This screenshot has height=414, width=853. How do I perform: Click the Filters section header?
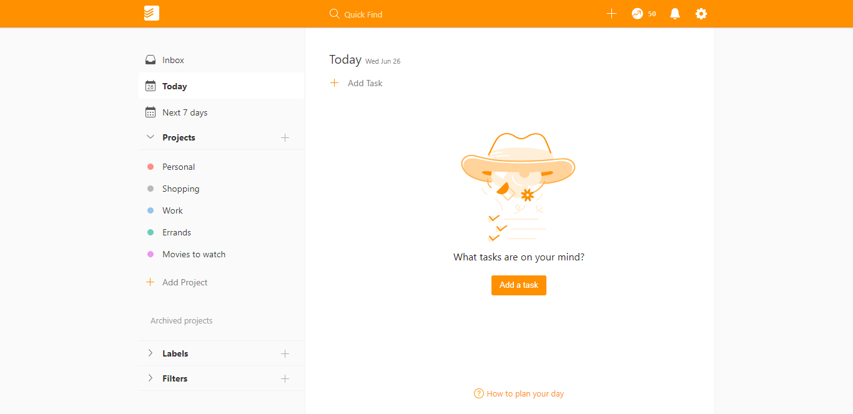(175, 378)
